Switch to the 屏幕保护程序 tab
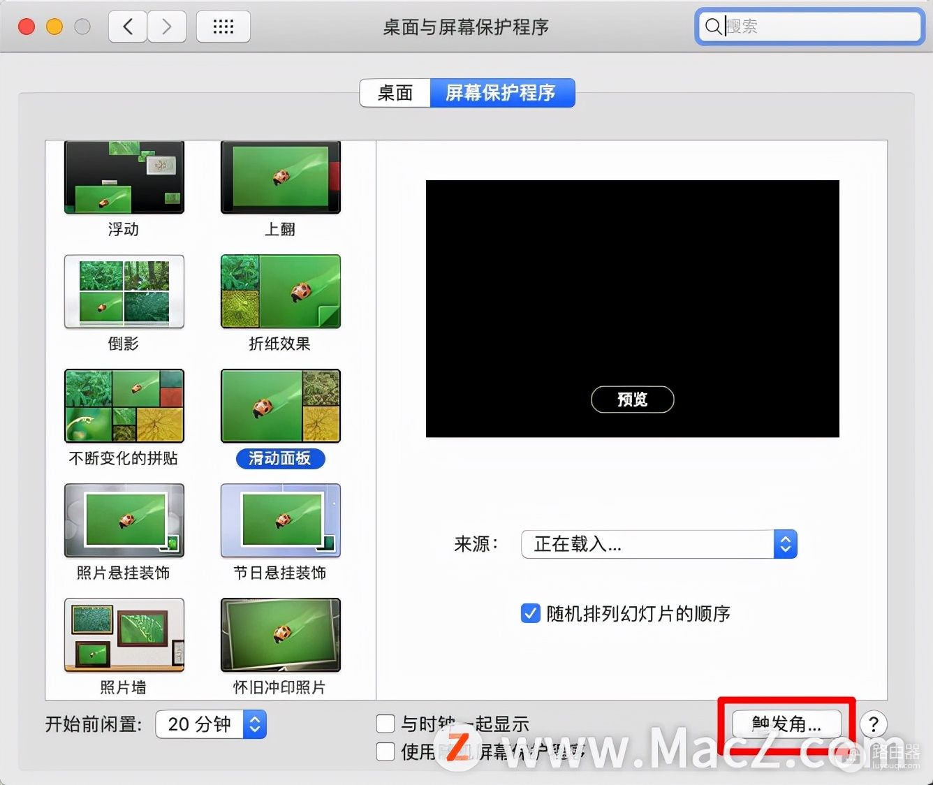 [x=502, y=93]
